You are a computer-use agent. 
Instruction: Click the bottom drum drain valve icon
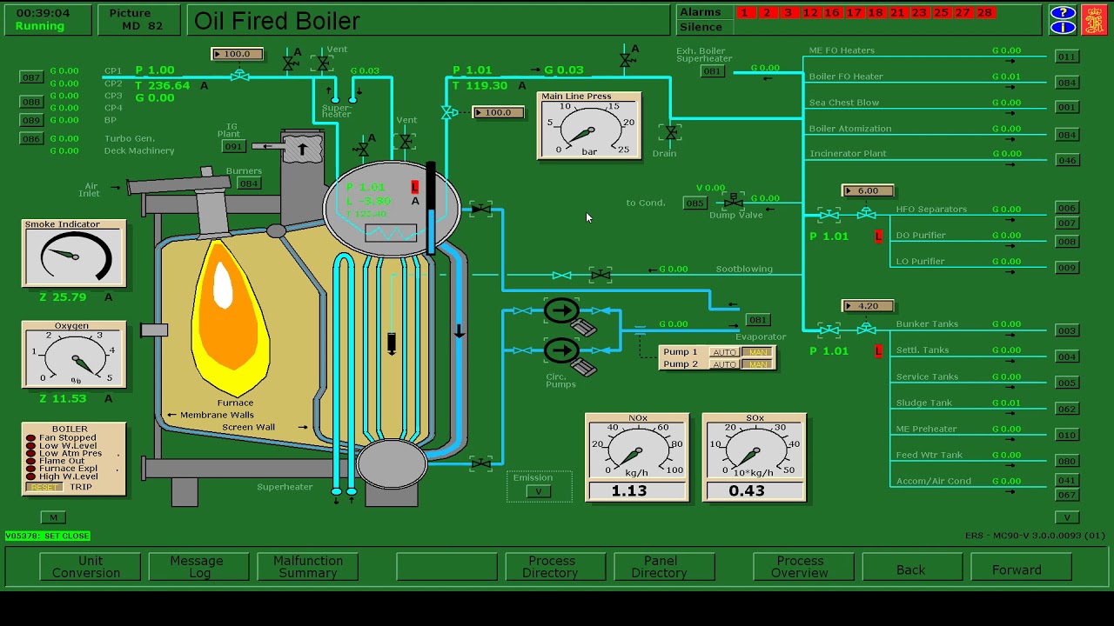coord(480,464)
